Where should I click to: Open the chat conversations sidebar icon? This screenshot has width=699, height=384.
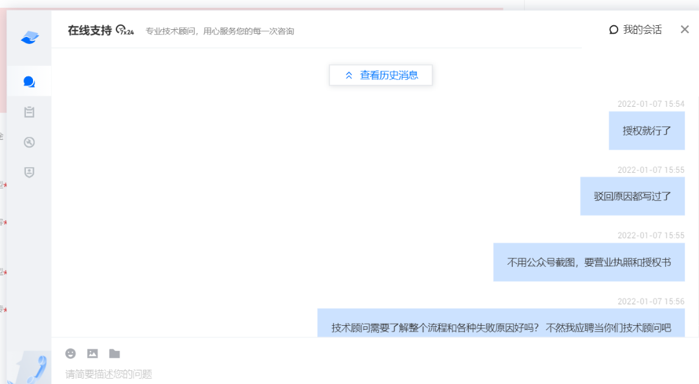[29, 82]
